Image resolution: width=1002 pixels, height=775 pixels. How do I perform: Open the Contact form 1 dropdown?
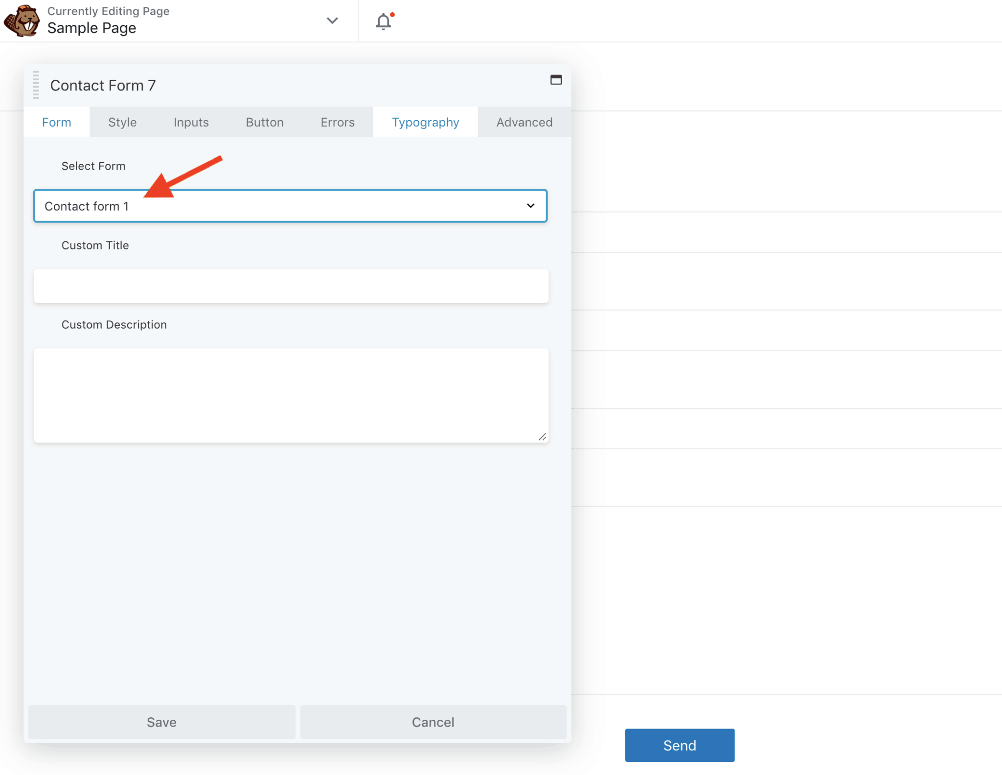tap(290, 206)
